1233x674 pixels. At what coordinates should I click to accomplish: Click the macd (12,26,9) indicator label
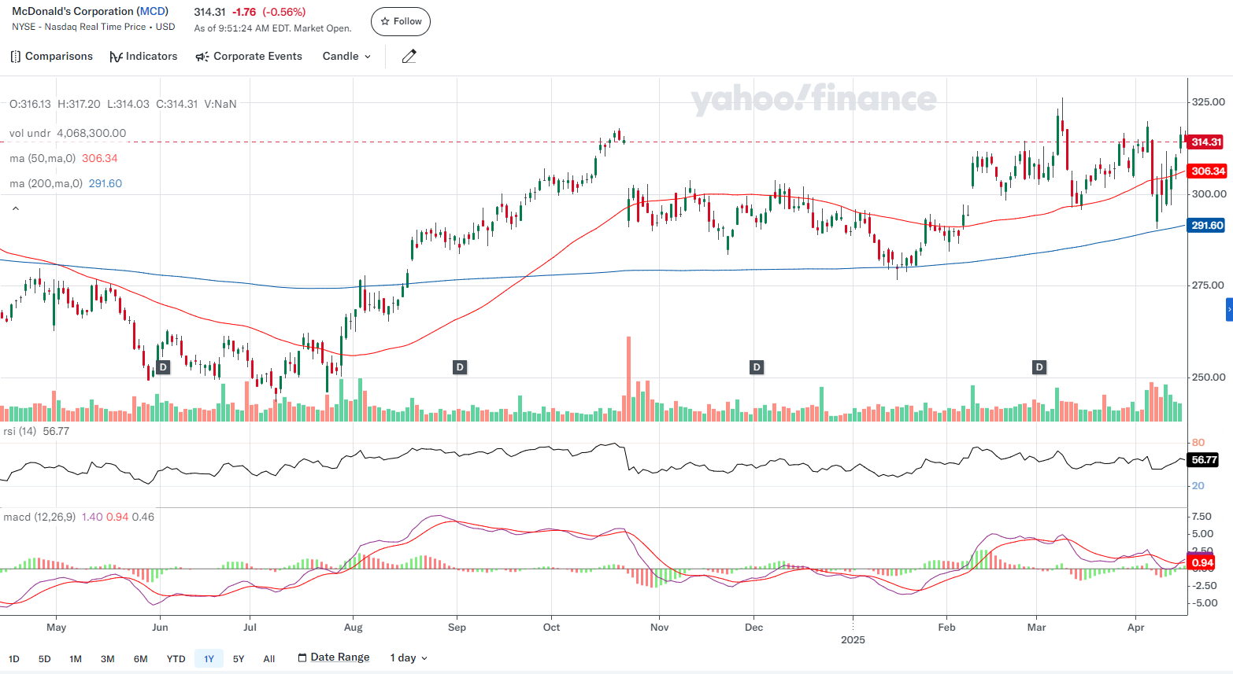[x=79, y=517]
